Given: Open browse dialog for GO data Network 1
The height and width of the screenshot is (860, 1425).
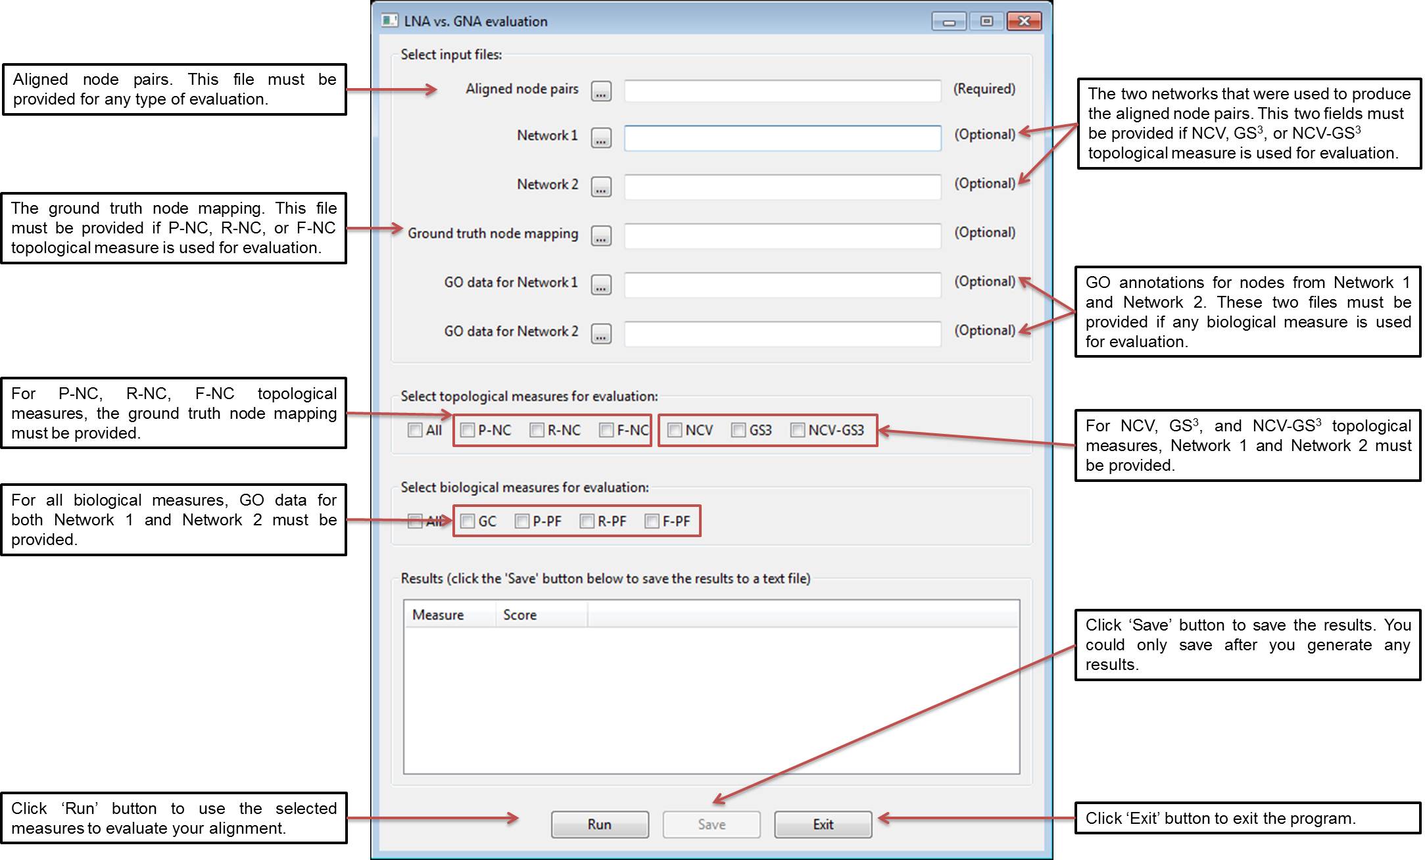Looking at the screenshot, I should 601,285.
